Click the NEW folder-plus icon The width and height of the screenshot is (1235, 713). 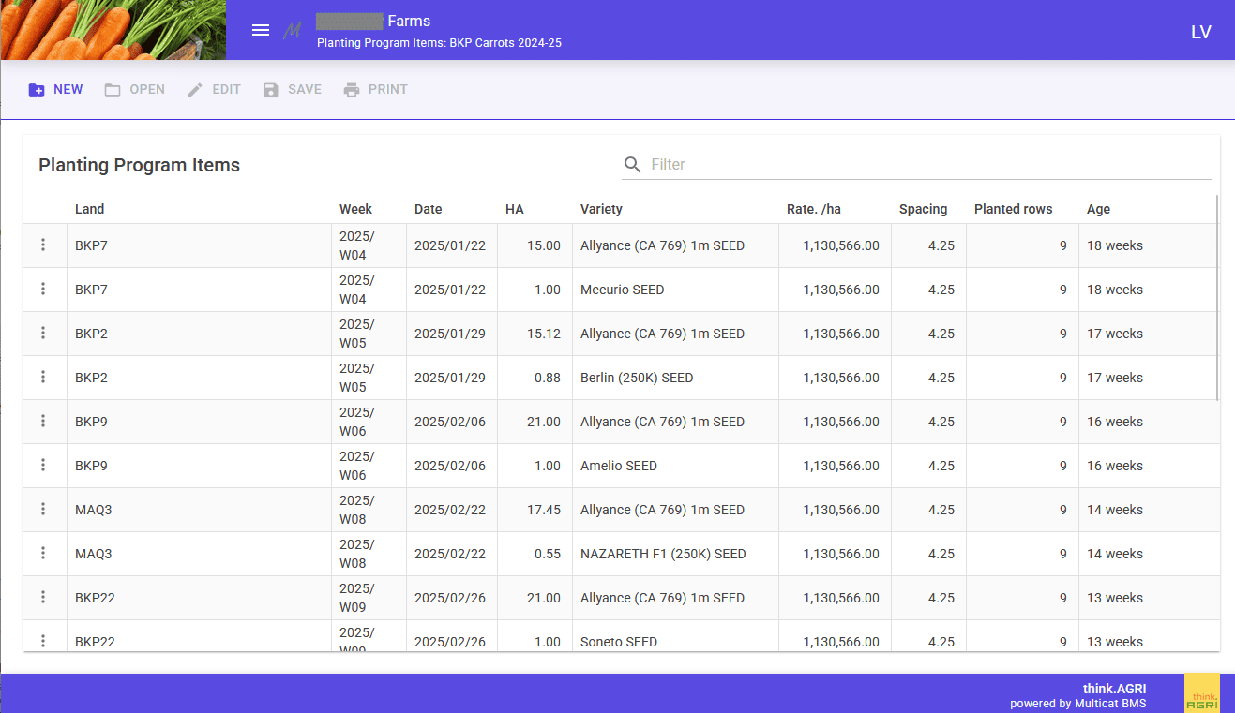[37, 90]
